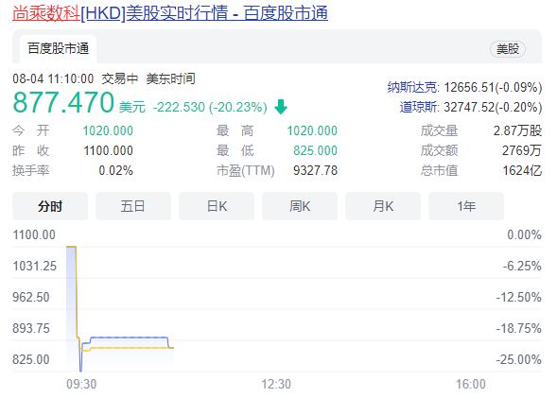Image resolution: width=557 pixels, height=398 pixels.
Task: Click the 最低 value 825.000
Action: click(x=316, y=151)
